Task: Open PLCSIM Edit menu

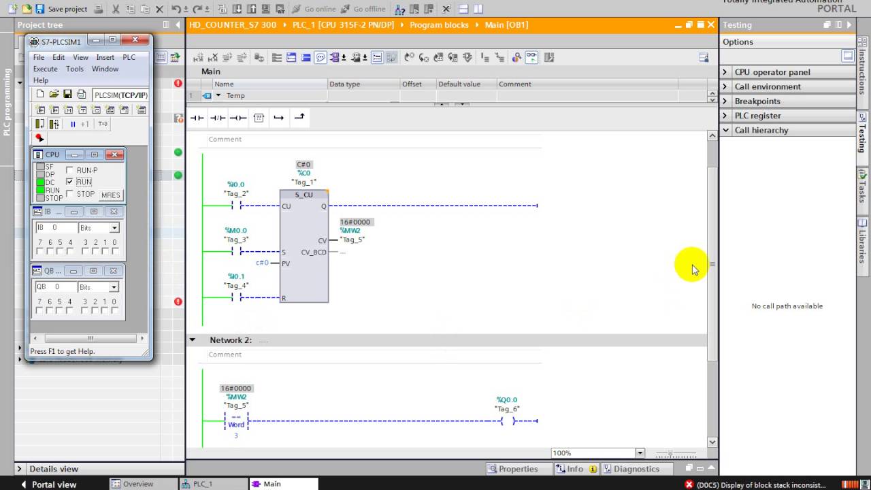Action: pos(59,58)
